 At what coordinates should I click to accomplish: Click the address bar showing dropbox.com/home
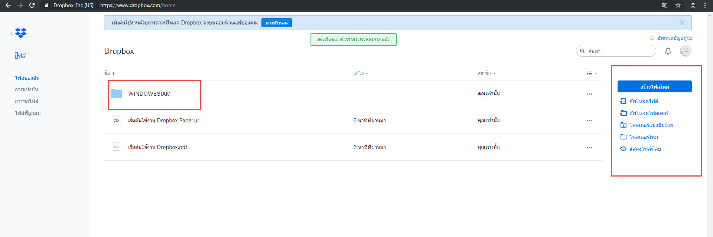point(138,5)
